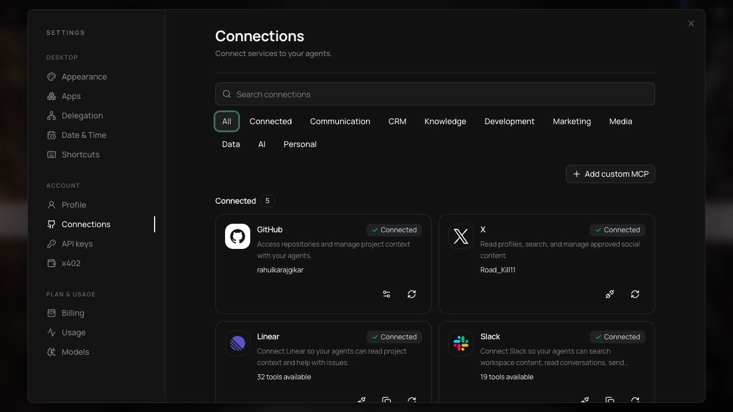
Task: Click X's Connected status badge
Action: coord(617,230)
